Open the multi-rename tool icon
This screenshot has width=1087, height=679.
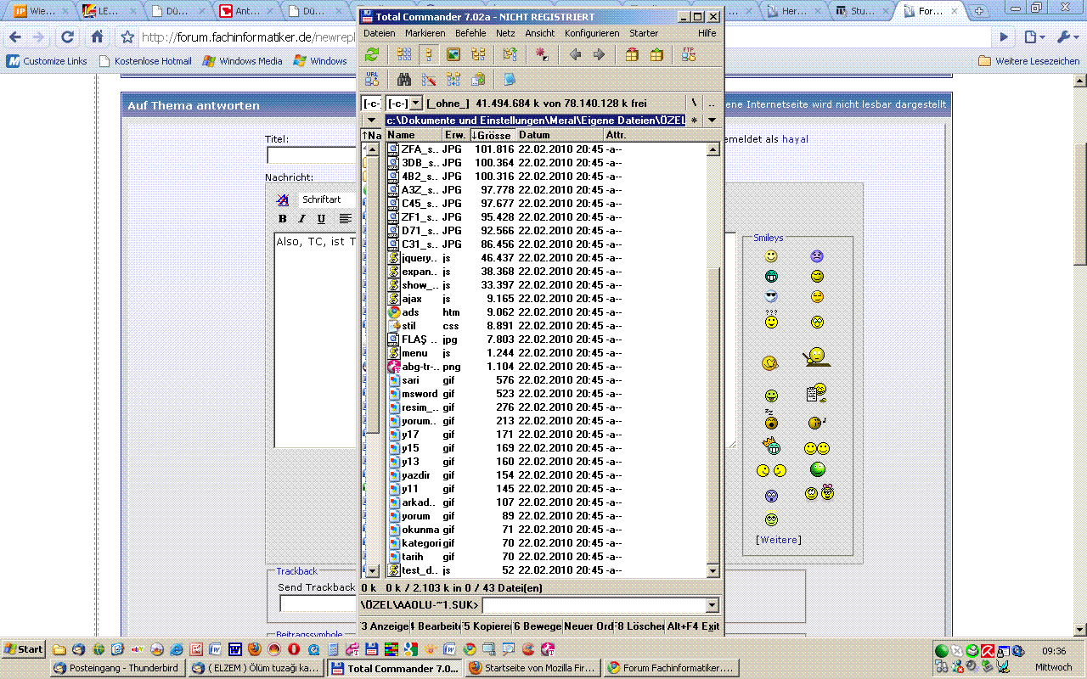429,79
